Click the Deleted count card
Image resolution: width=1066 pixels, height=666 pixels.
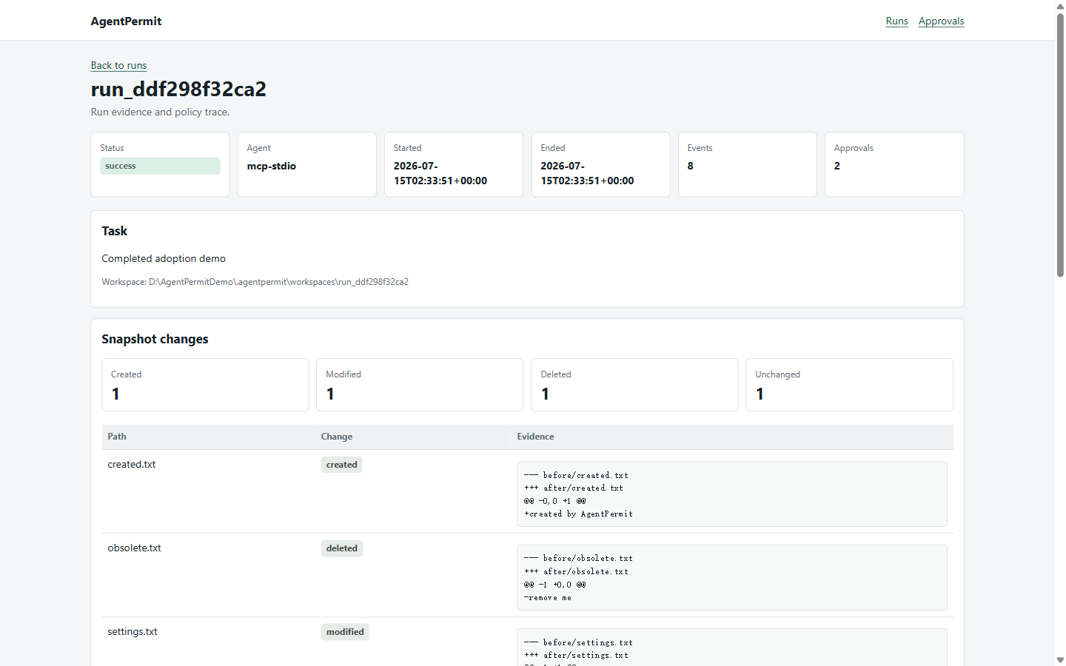click(x=634, y=385)
